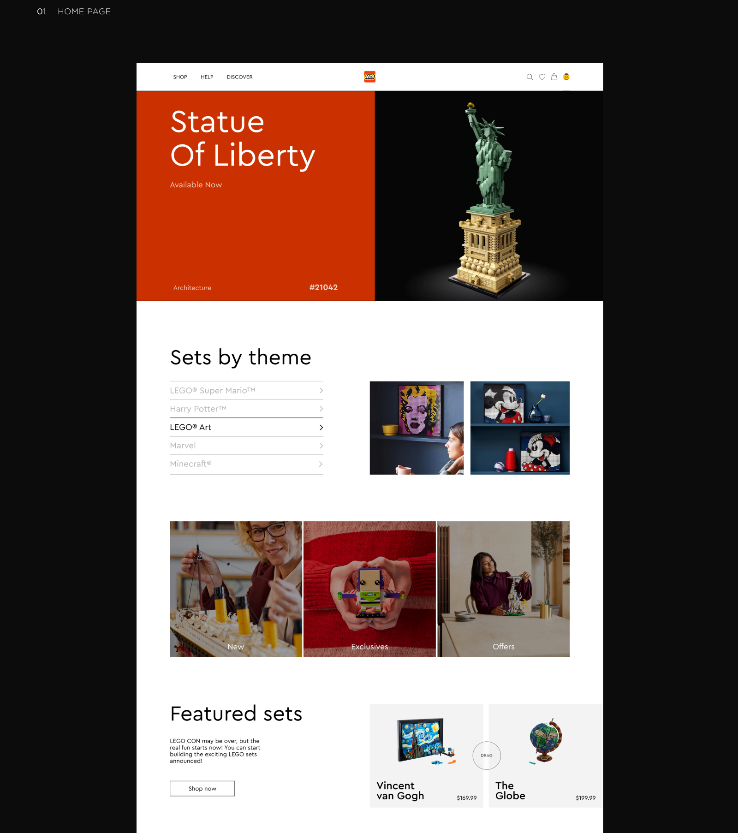Open the DISCOVER menu
Viewport: 738px width, 833px height.
[x=239, y=77]
